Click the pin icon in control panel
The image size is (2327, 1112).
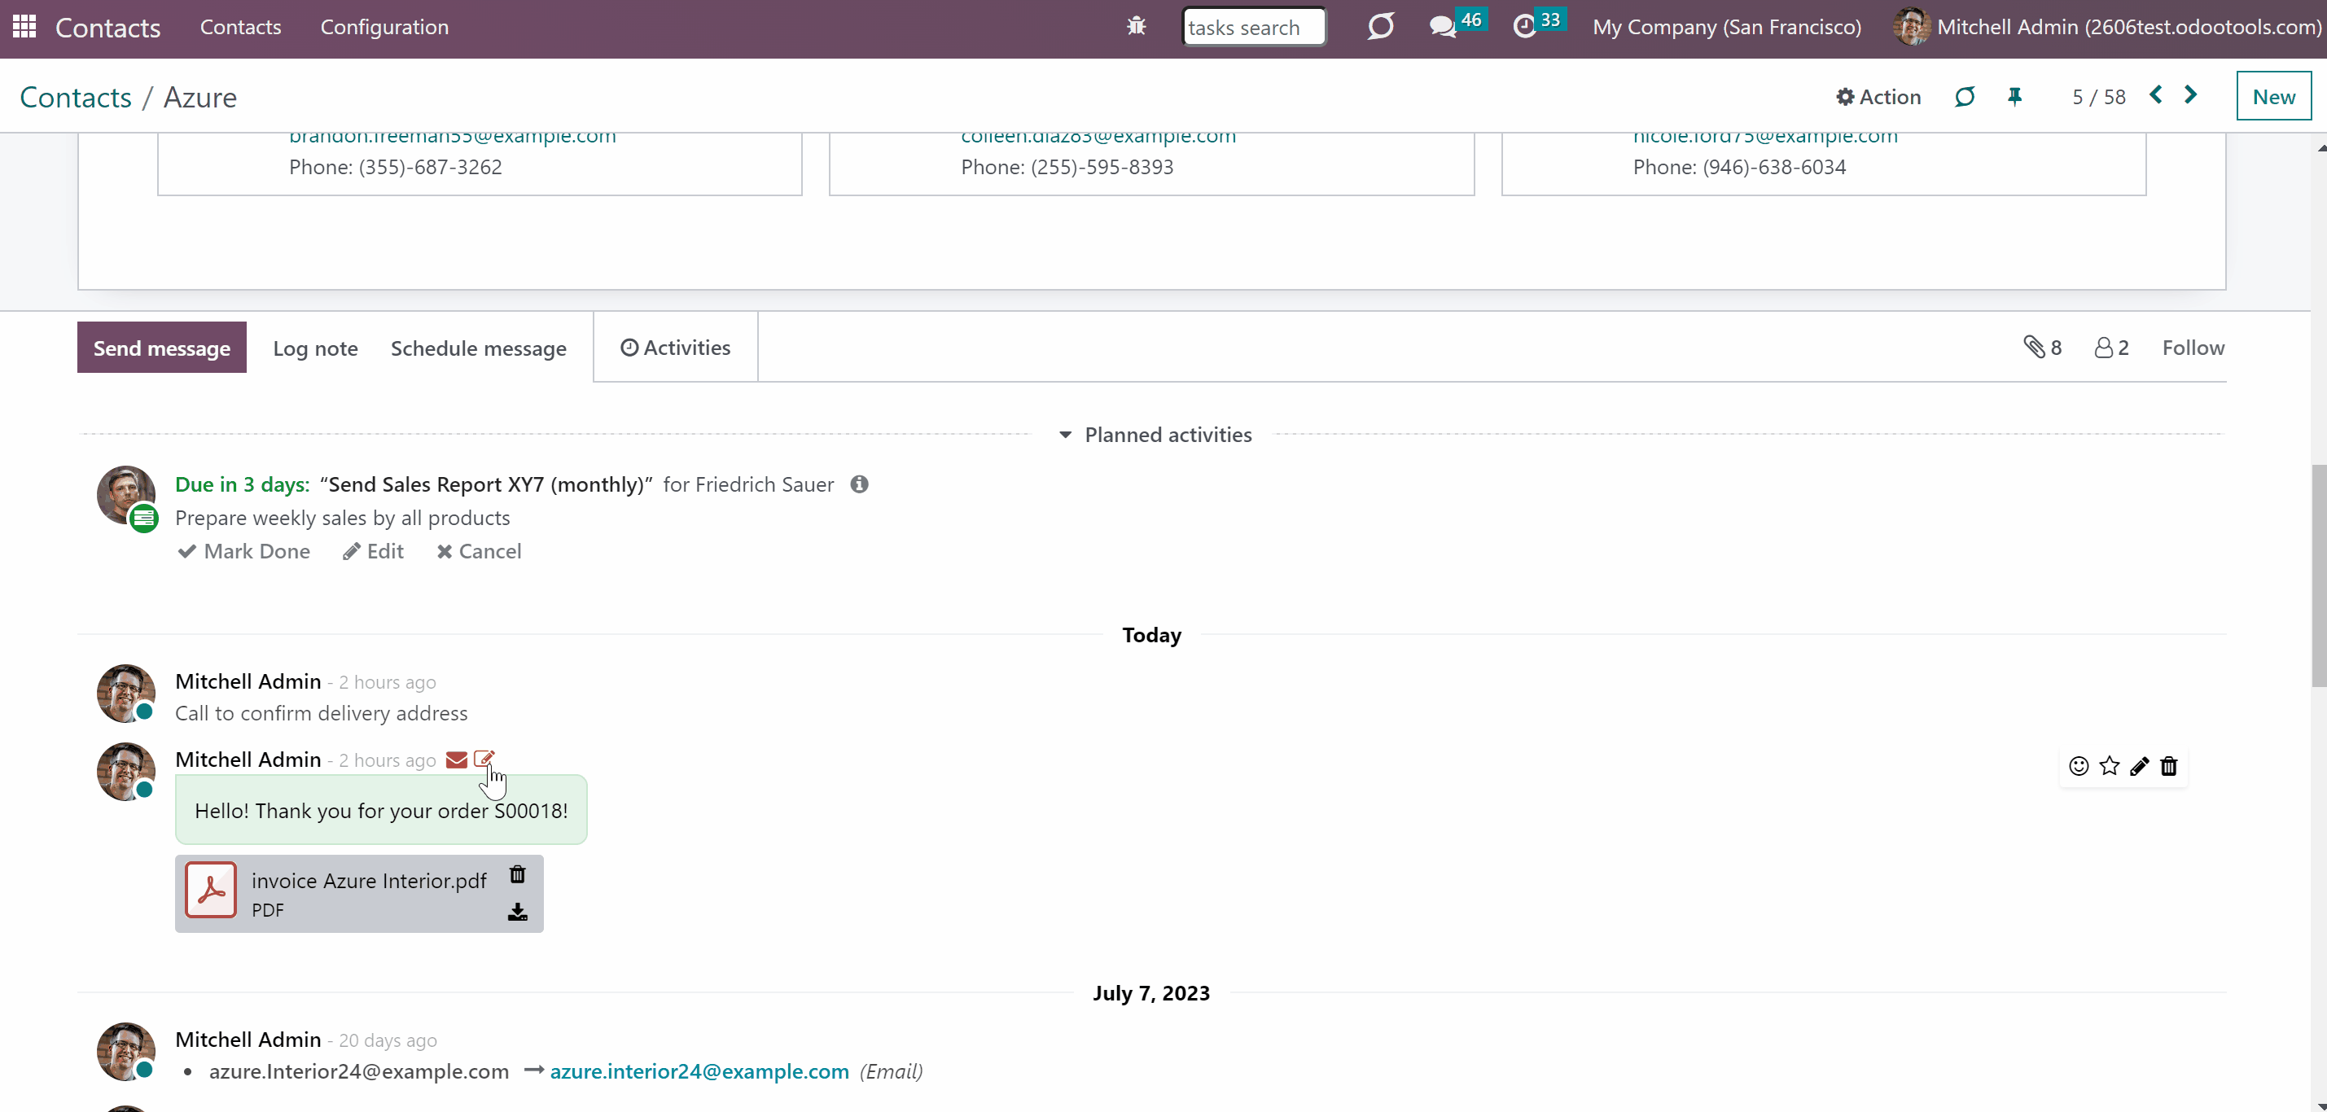click(x=2014, y=97)
